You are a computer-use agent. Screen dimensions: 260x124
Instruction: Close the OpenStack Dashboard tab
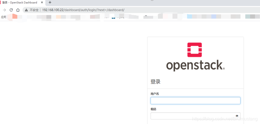(42, 3)
